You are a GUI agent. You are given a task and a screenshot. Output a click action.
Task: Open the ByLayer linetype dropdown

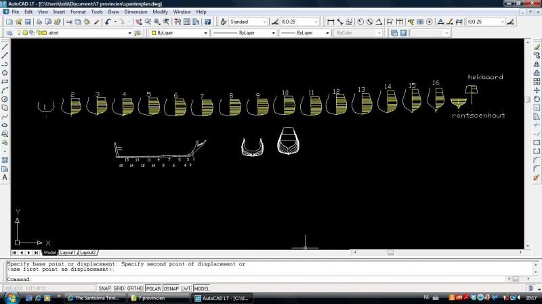point(274,32)
